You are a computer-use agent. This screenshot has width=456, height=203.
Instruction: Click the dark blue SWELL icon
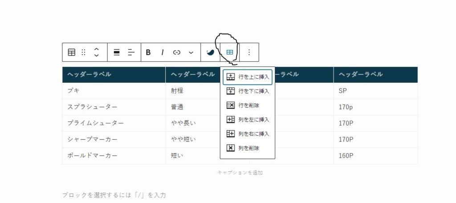click(210, 52)
